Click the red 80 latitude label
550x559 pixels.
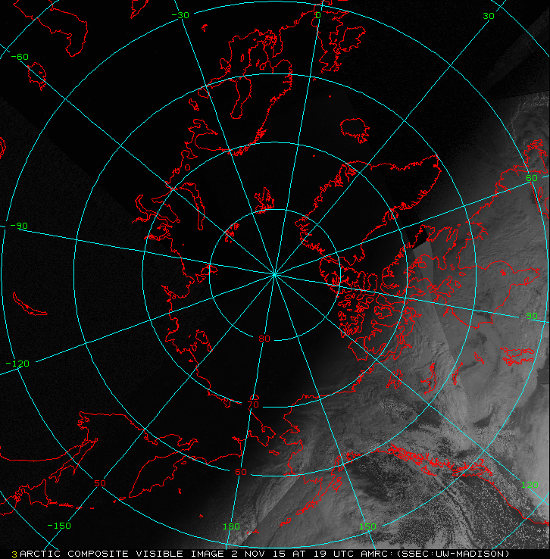pos(264,339)
